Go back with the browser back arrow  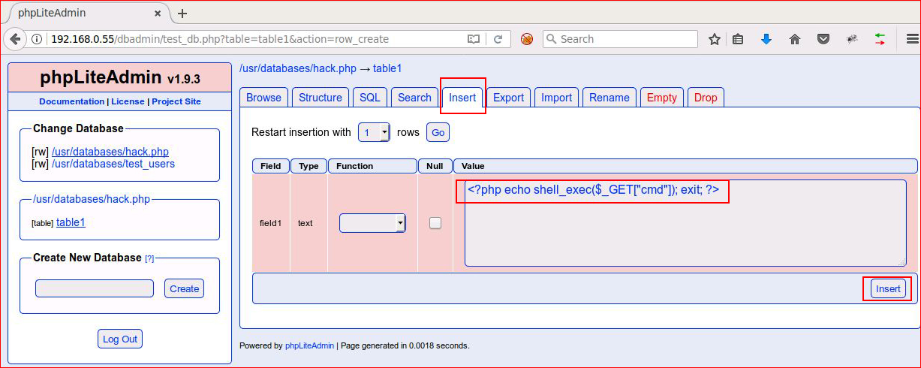coord(15,39)
